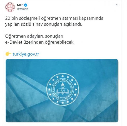Screen dimensions: 127x126
Task: Click the crescent and star in seal center
Action: click(63, 91)
